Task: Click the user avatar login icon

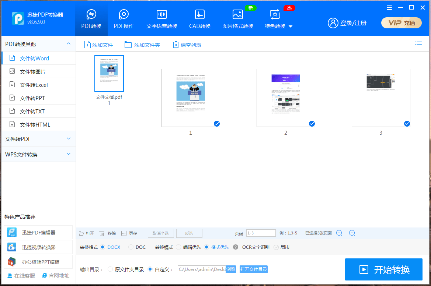Action: (333, 23)
